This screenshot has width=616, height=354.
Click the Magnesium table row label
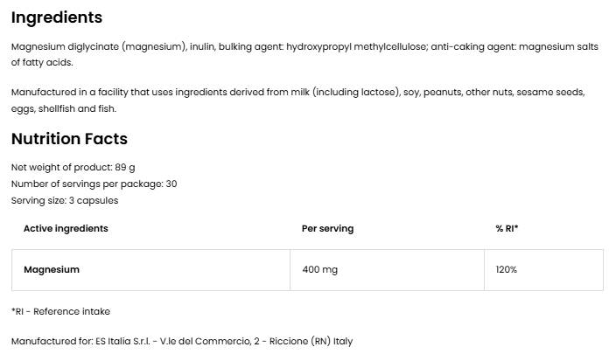pos(52,269)
